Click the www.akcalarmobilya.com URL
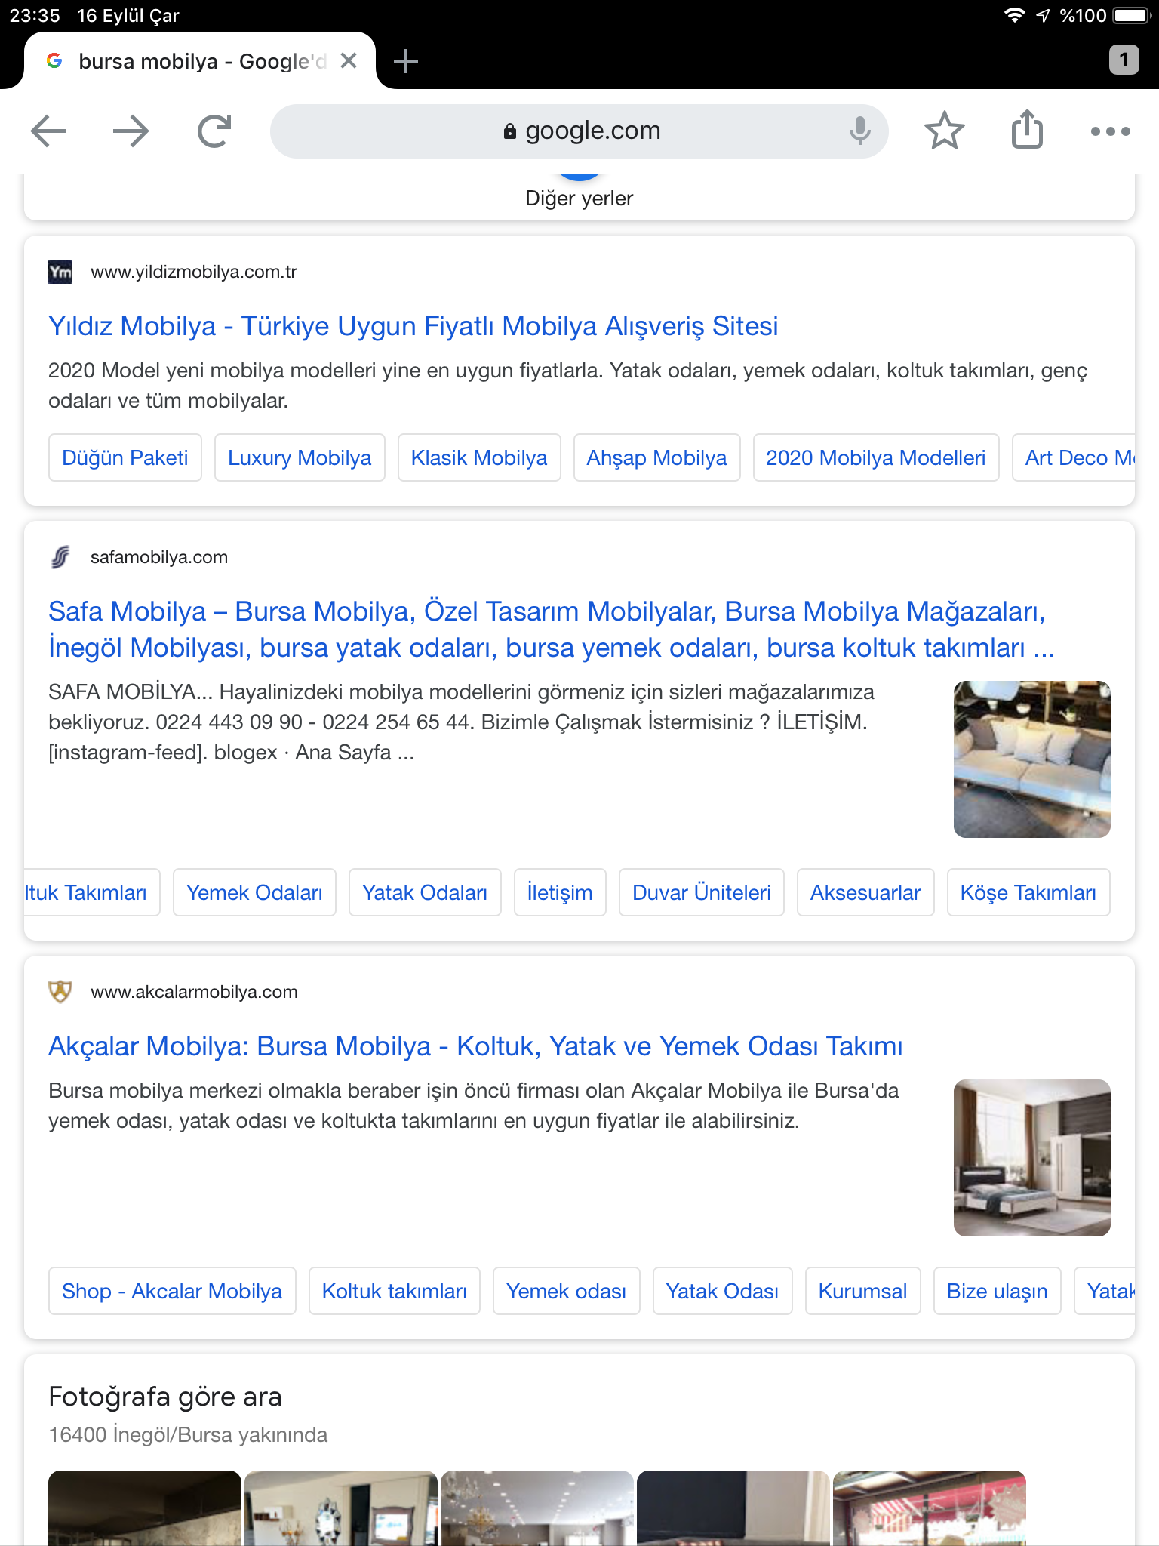1159x1546 pixels. coord(194,992)
